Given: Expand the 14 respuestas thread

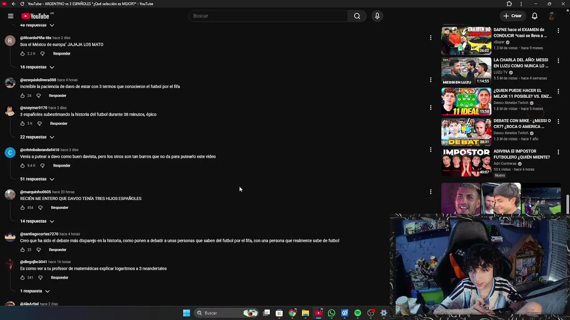Looking at the screenshot, I should coord(37,221).
